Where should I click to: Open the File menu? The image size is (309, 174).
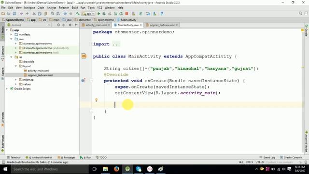coord(3,8)
